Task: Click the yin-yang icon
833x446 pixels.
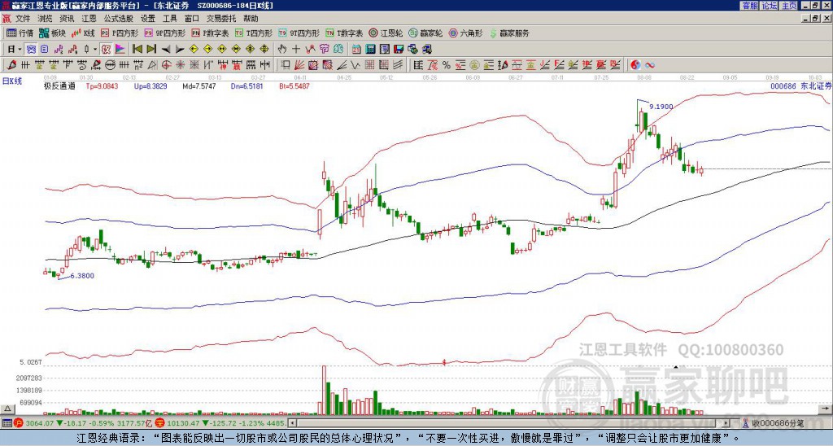Action: [635, 65]
